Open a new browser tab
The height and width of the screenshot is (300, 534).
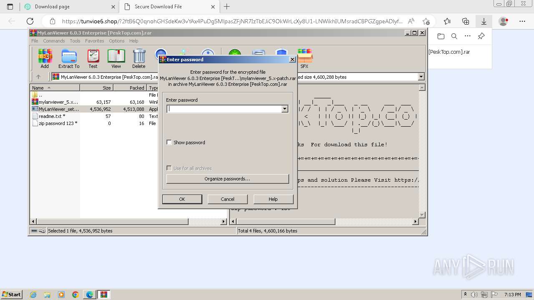(x=227, y=7)
